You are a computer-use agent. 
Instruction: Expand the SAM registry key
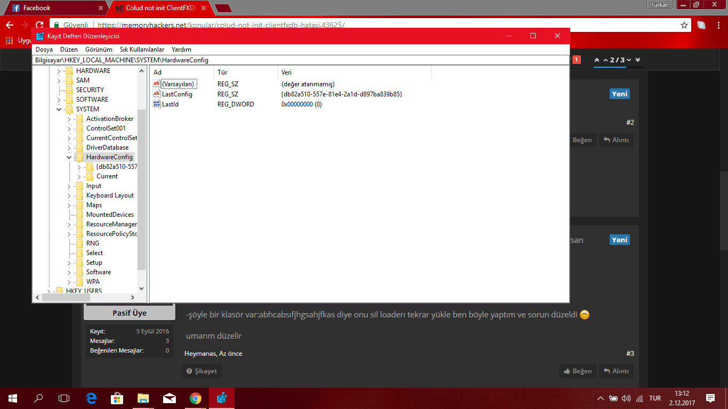(59, 80)
